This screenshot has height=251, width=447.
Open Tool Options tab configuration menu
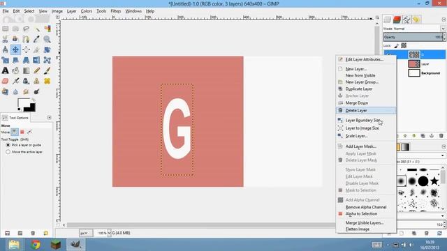coord(50,118)
